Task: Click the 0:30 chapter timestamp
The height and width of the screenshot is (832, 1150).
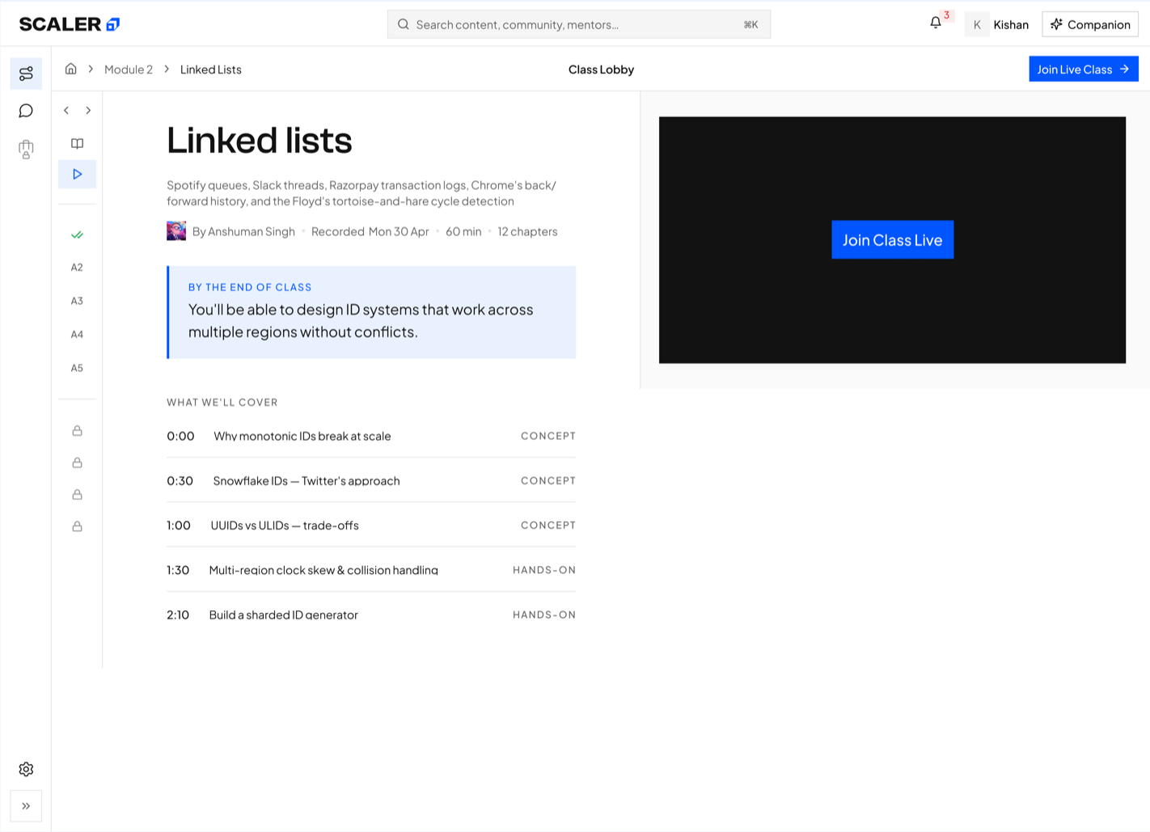Action: [180, 480]
